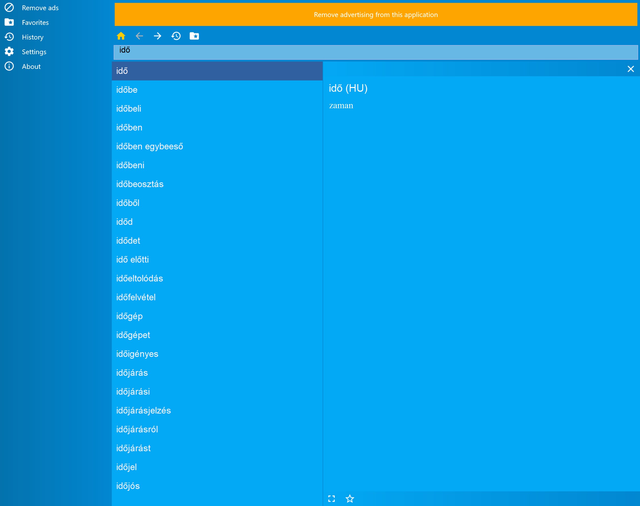Add idő to favorites with star

(x=350, y=499)
